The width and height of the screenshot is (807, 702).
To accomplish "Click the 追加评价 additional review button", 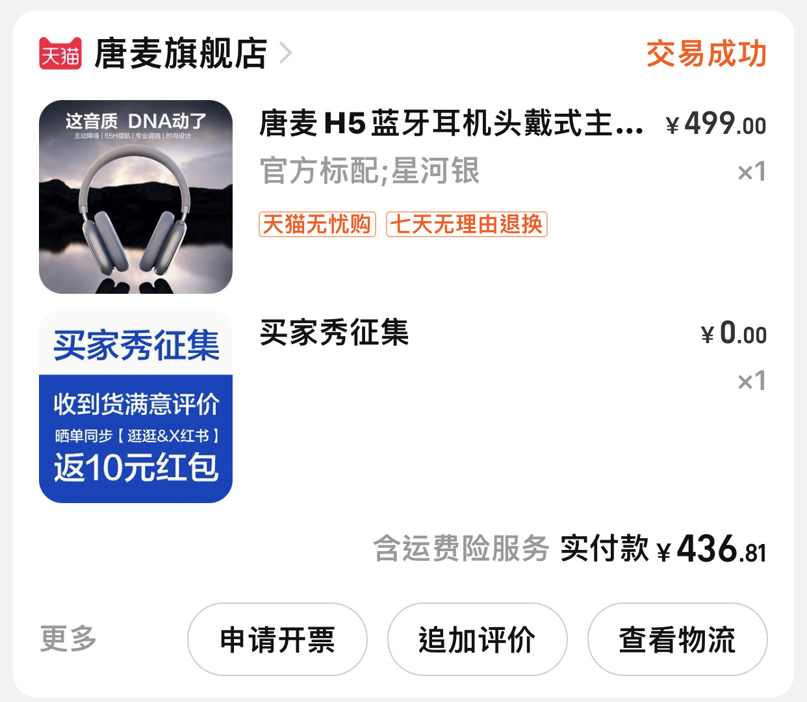I will pyautogui.click(x=478, y=640).
